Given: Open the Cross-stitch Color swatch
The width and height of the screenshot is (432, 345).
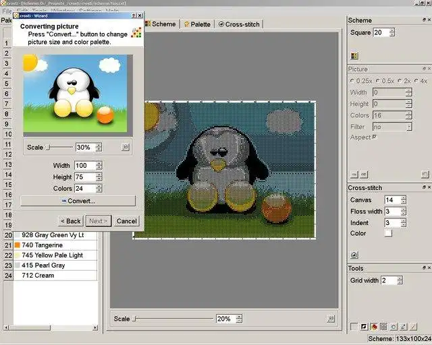Looking at the screenshot, I should [388, 233].
